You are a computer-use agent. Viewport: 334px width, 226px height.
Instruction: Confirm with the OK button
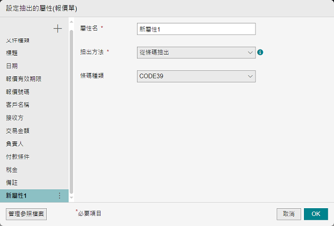coord(316,214)
